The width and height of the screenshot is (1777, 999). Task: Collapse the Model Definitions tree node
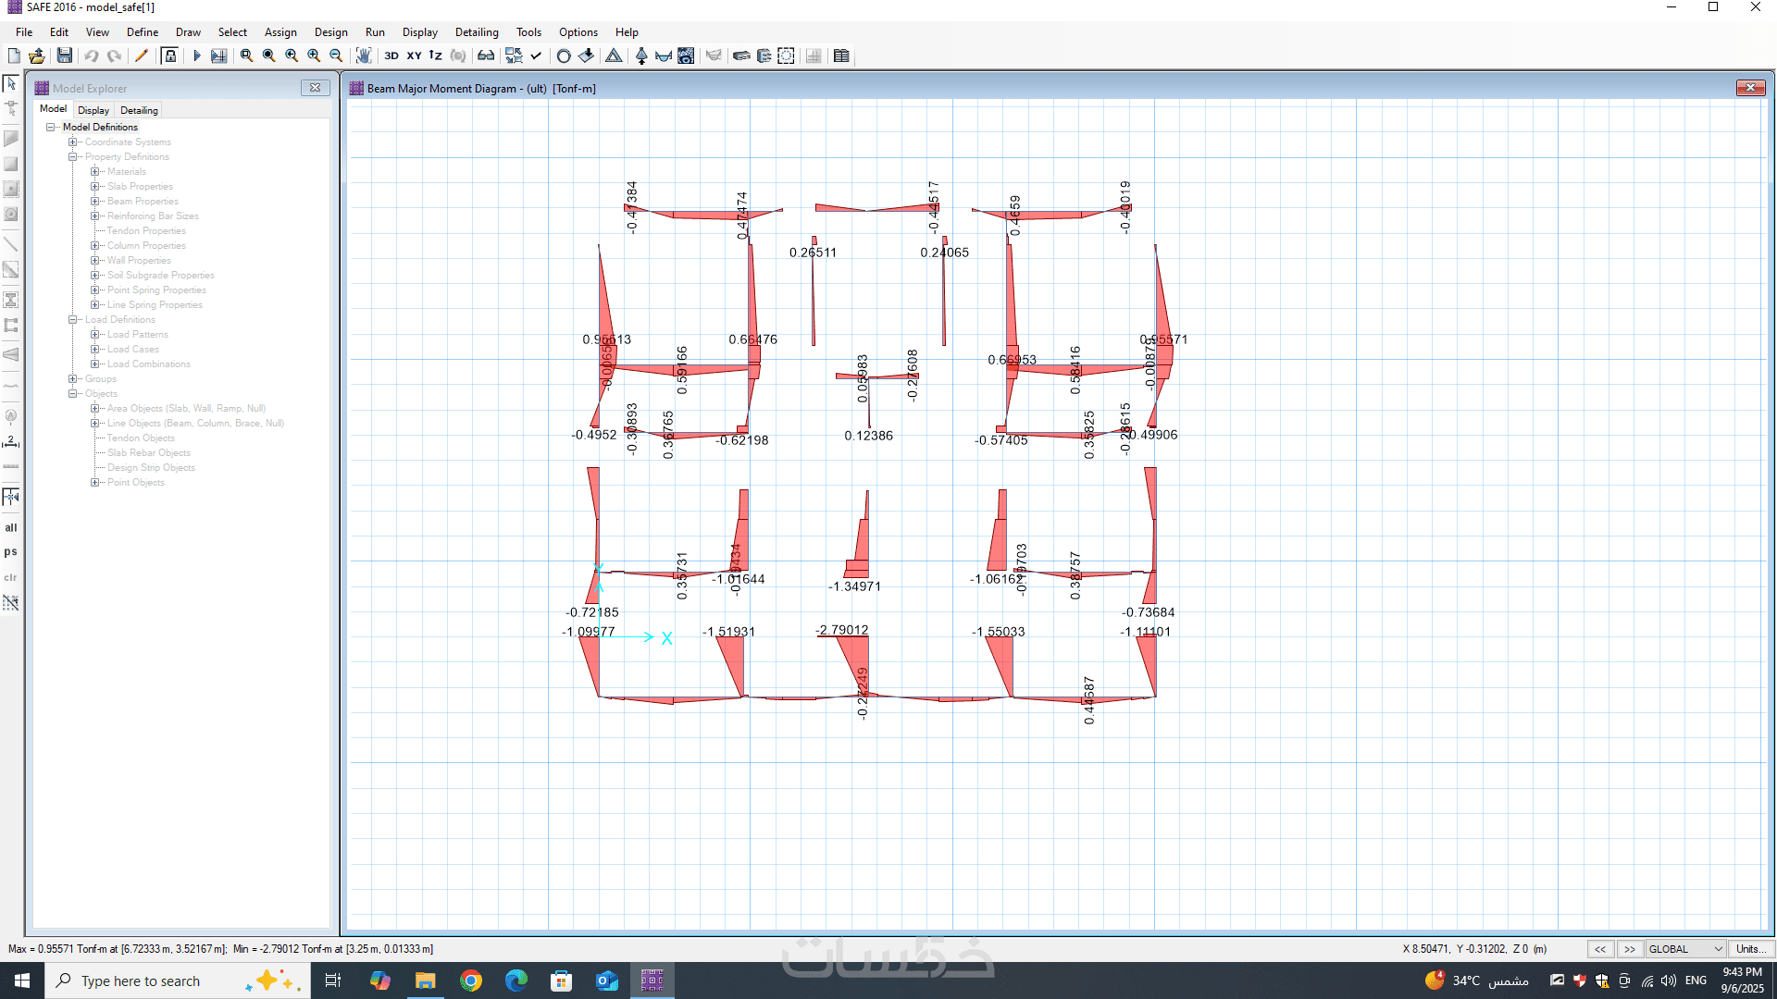coord(51,127)
